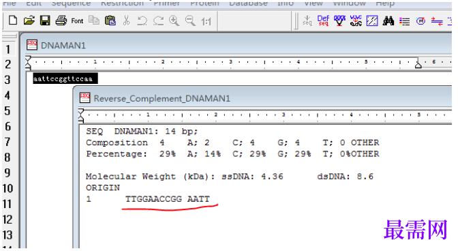Open the restriction analysis icon next to Def seq
460x251 pixels.
click(339, 20)
